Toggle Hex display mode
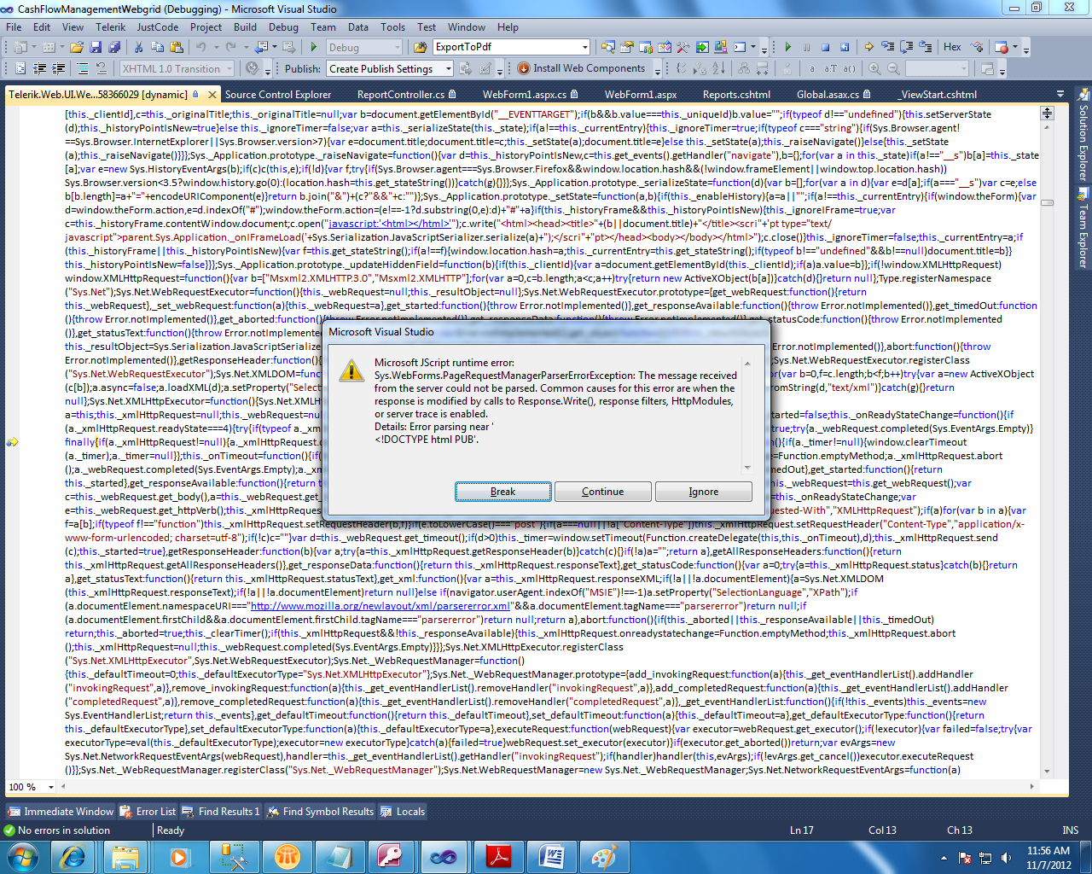Viewport: 1092px width, 874px height. 952,47
